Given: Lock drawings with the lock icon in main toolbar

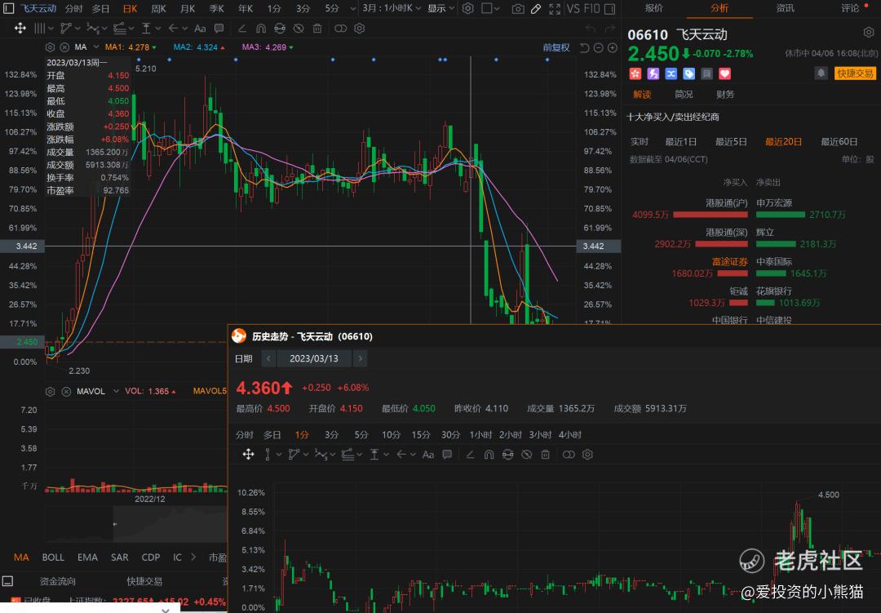Looking at the screenshot, I should pyautogui.click(x=280, y=28).
